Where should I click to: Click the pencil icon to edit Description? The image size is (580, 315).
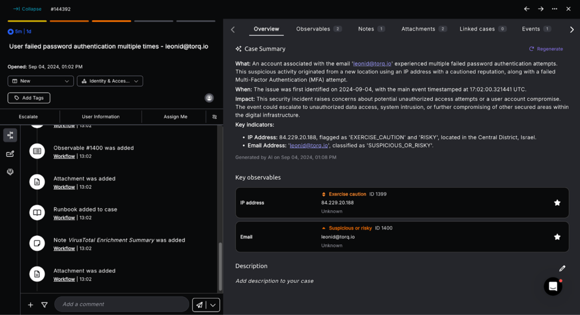(x=562, y=268)
